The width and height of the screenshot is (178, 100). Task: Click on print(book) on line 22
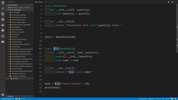coord(52,87)
